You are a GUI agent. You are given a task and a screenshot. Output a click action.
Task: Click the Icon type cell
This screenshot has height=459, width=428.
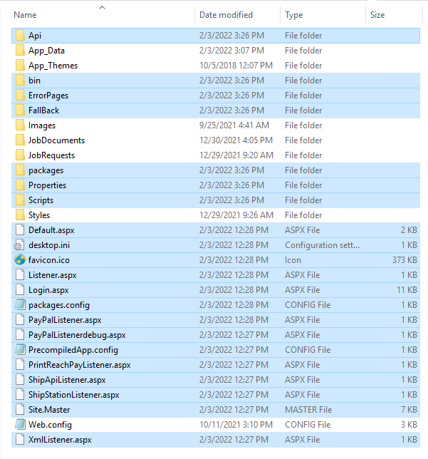point(293,260)
